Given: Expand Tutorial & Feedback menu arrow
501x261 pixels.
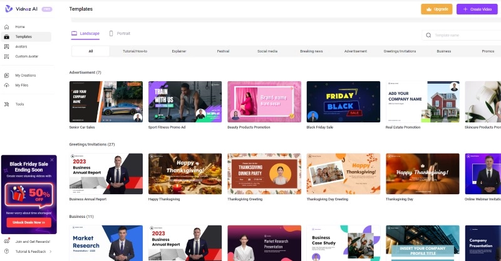Looking at the screenshot, I should (51, 251).
